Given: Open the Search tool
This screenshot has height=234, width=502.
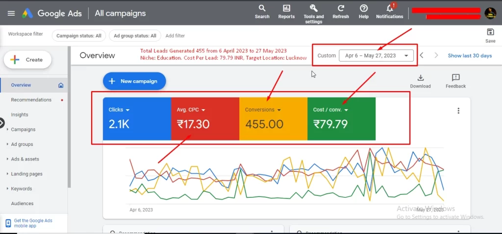Looking at the screenshot, I should coord(262,12).
